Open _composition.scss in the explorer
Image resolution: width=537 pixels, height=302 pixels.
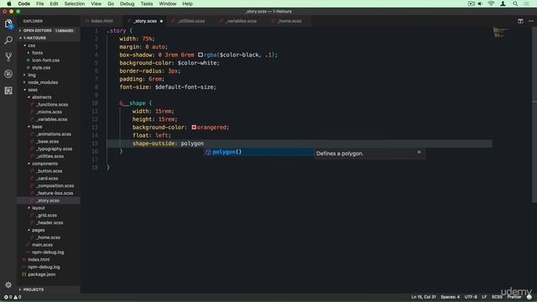coord(55,185)
